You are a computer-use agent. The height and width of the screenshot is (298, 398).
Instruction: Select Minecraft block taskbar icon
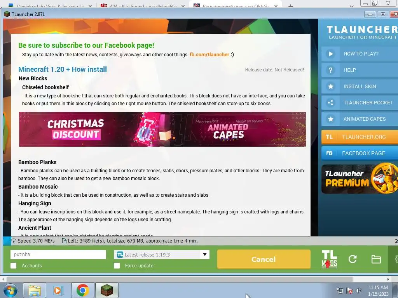[x=106, y=290]
